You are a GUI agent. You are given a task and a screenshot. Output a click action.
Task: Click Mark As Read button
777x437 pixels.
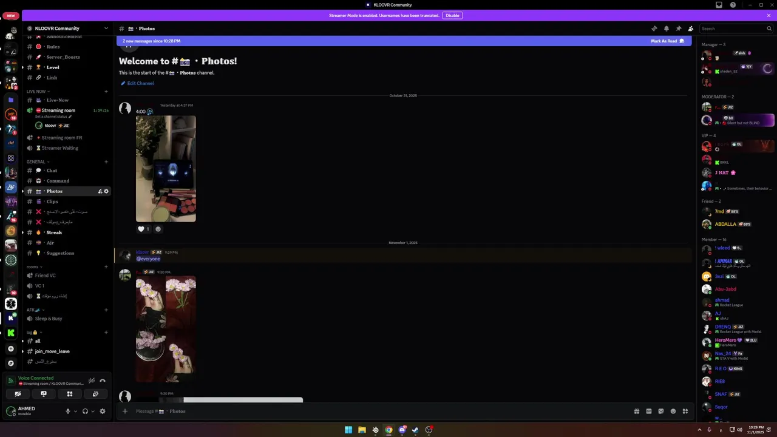coord(667,41)
